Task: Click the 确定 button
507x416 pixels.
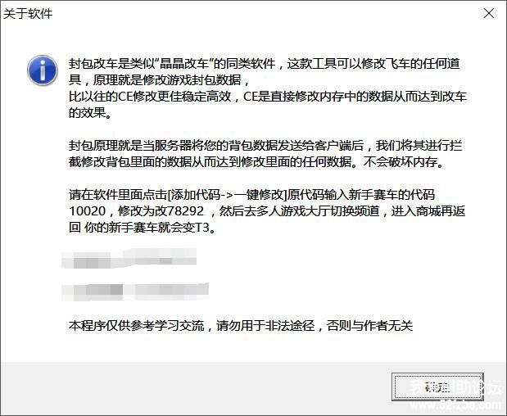Action: tap(437, 387)
